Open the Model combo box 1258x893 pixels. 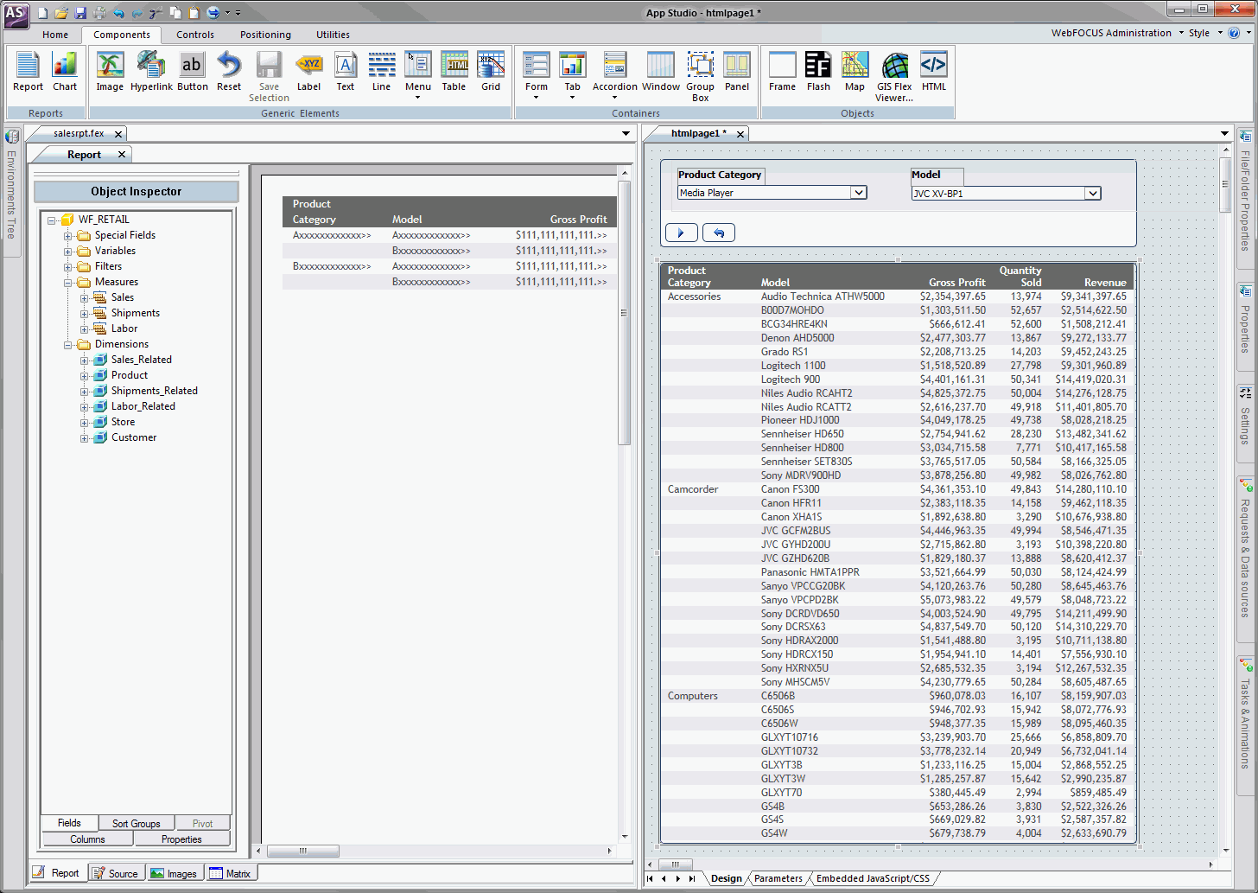tap(1093, 194)
